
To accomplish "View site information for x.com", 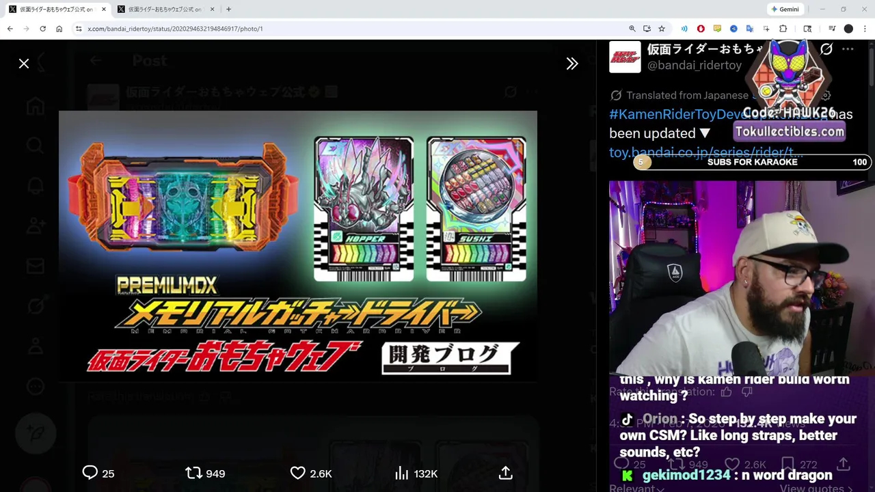I will pos(79,29).
